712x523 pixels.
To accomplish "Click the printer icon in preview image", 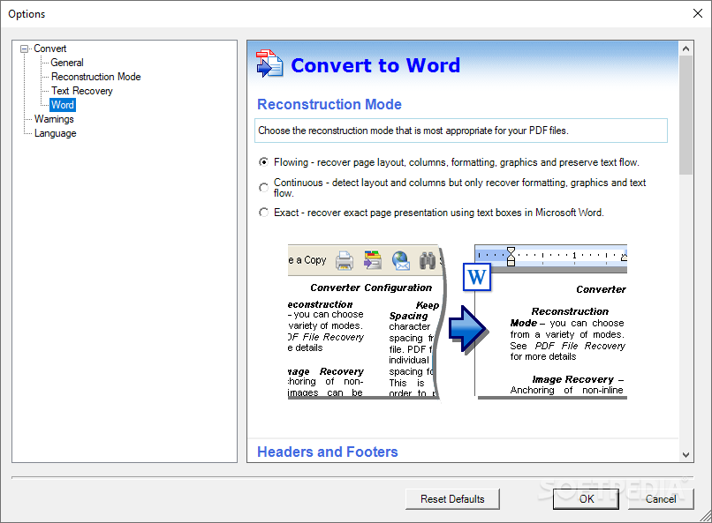I will [x=345, y=261].
